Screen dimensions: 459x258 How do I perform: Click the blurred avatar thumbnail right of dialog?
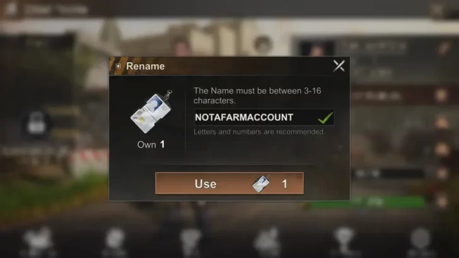pos(317,47)
